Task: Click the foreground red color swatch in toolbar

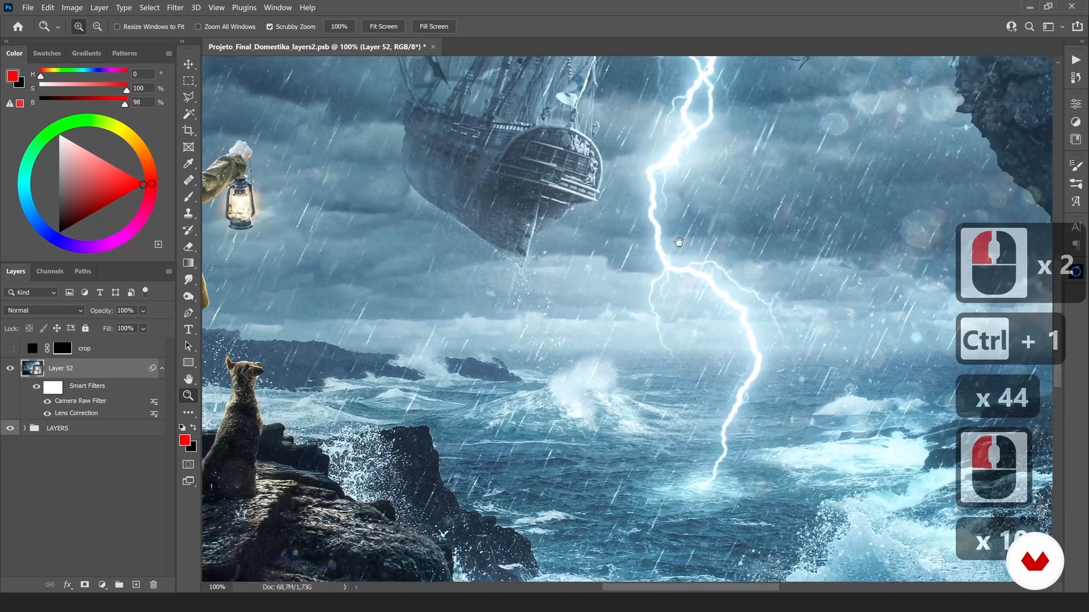Action: coord(184,440)
